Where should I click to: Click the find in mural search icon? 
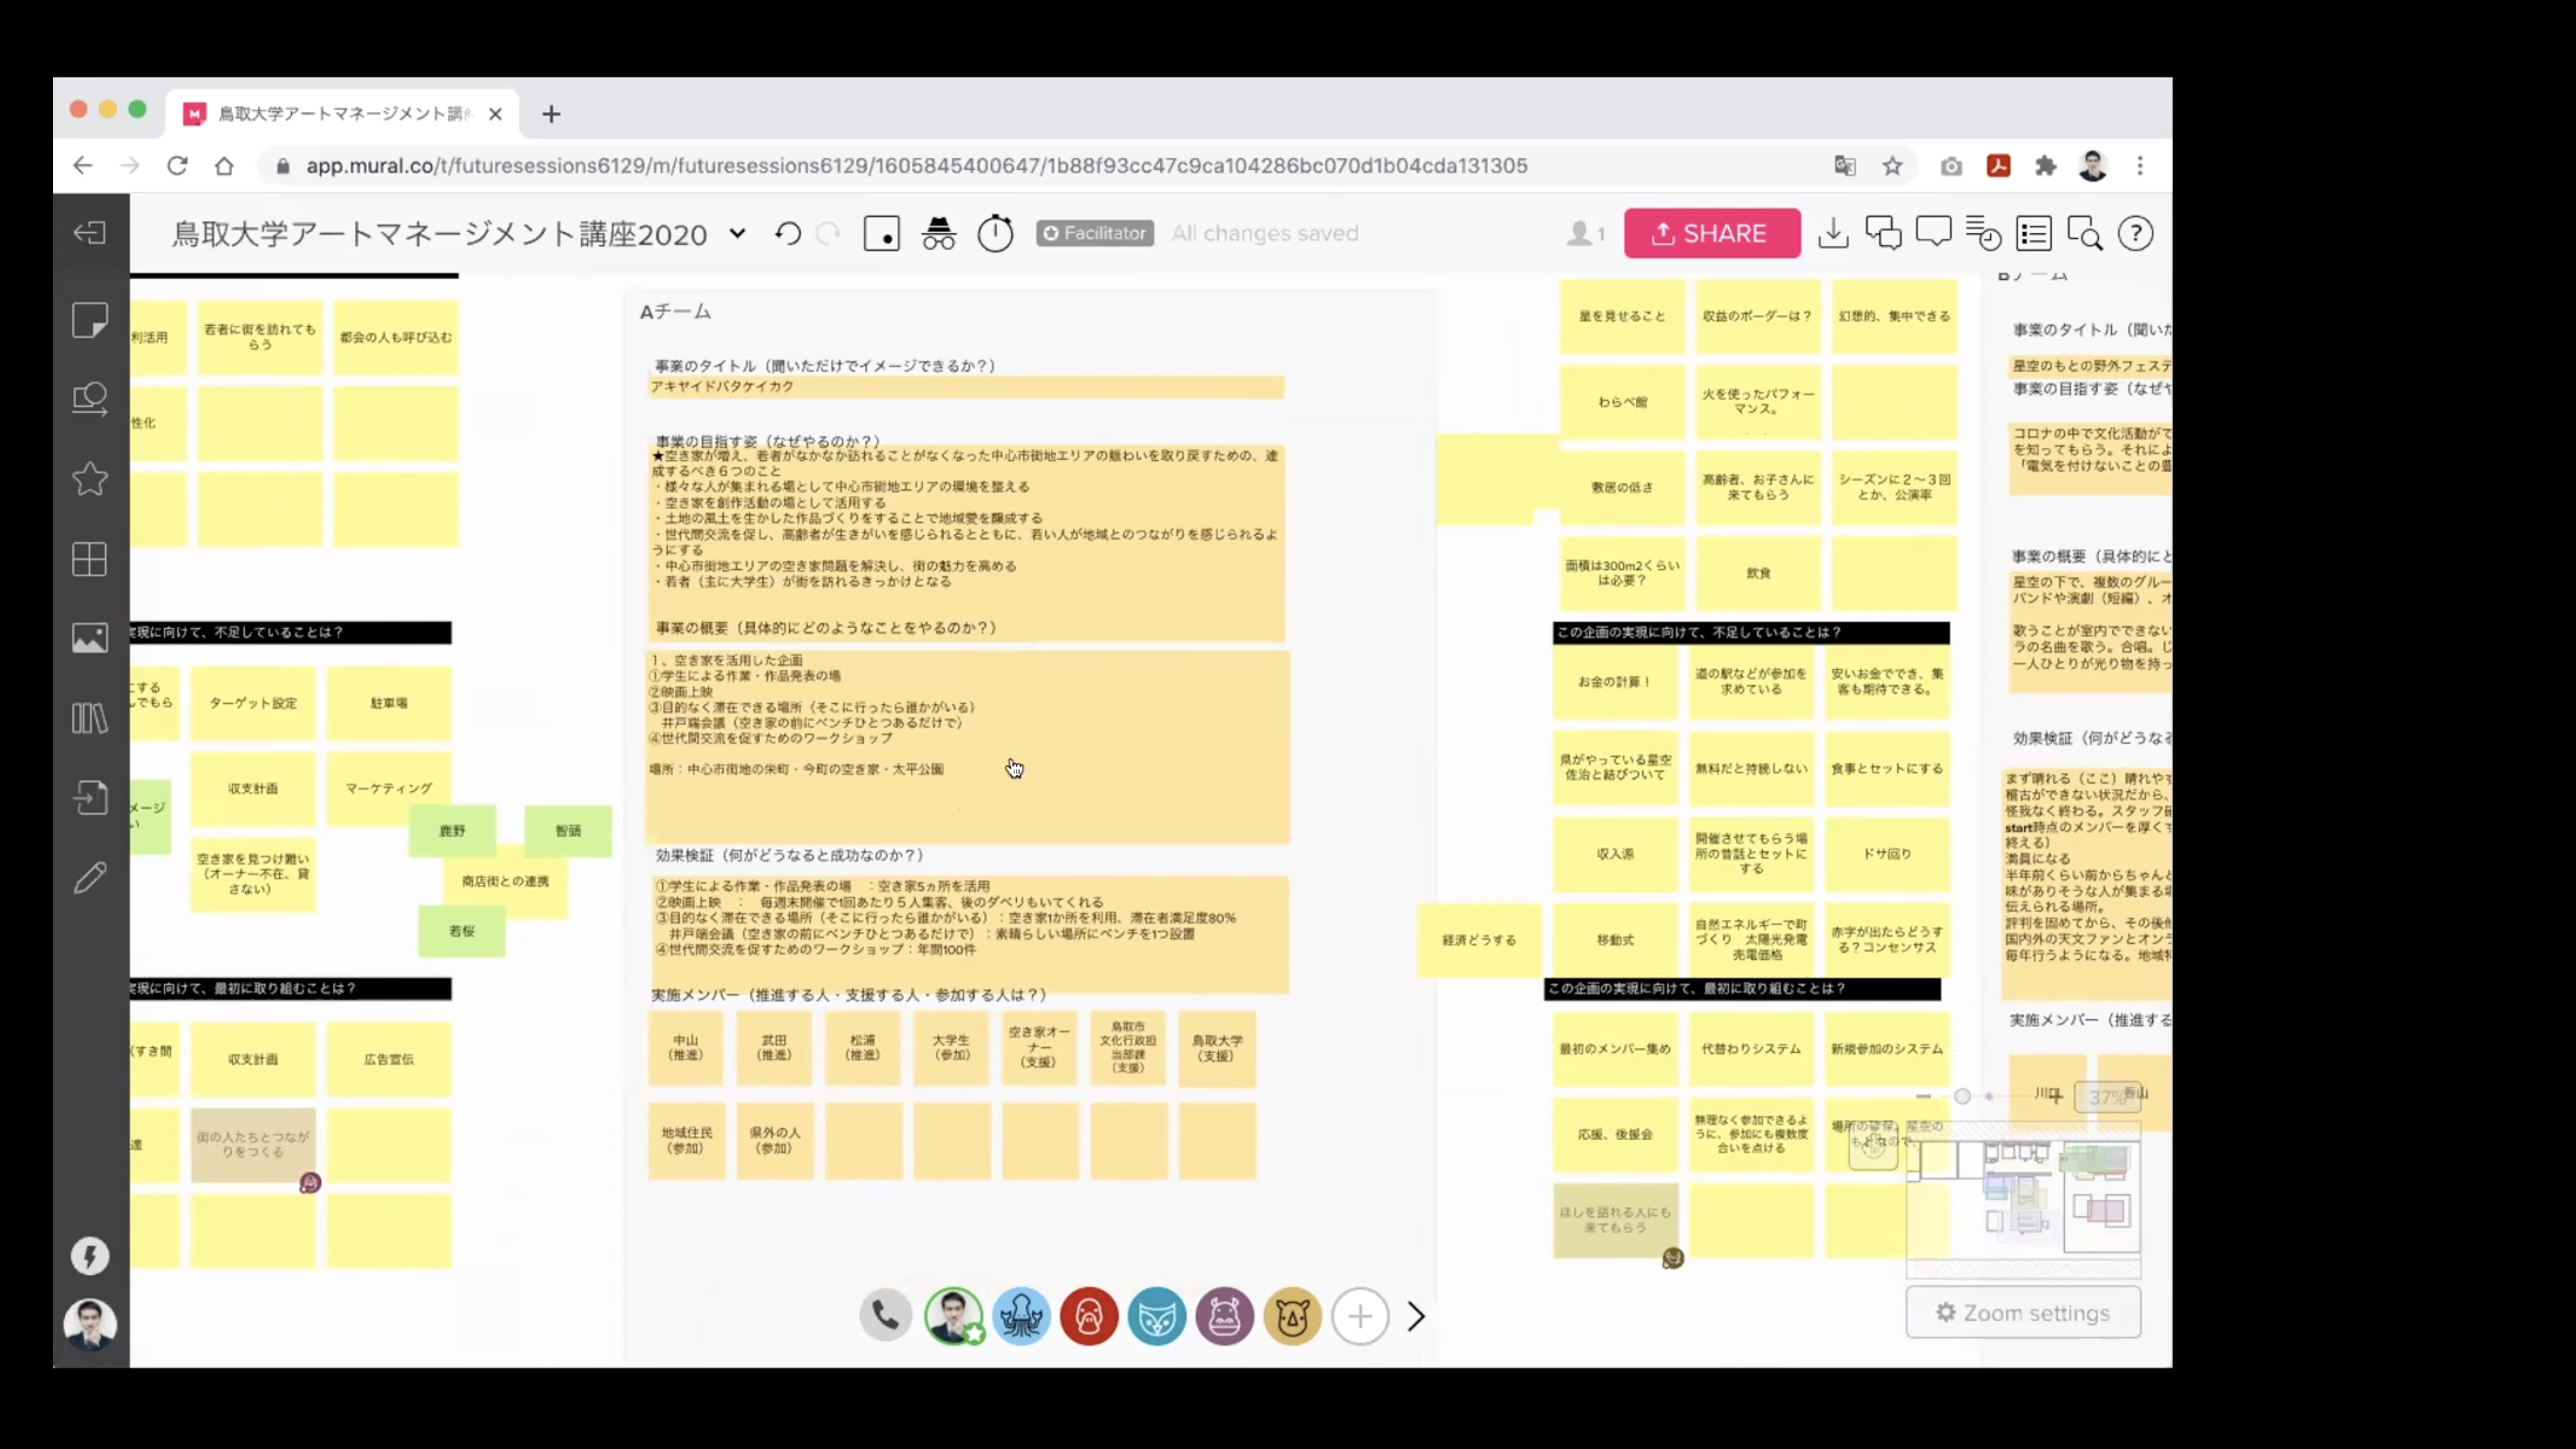(2085, 234)
